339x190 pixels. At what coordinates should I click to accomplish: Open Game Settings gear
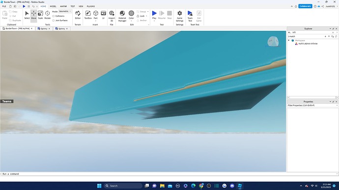tap(179, 16)
